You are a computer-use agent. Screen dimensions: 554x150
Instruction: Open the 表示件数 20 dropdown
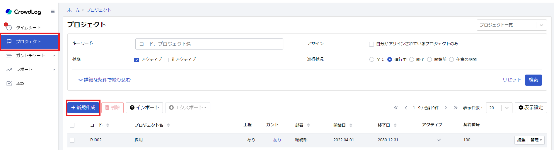pyautogui.click(x=499, y=108)
